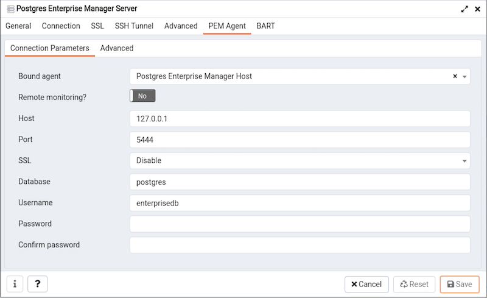Open the info (i) button
This screenshot has width=487, height=298.
pyautogui.click(x=15, y=284)
